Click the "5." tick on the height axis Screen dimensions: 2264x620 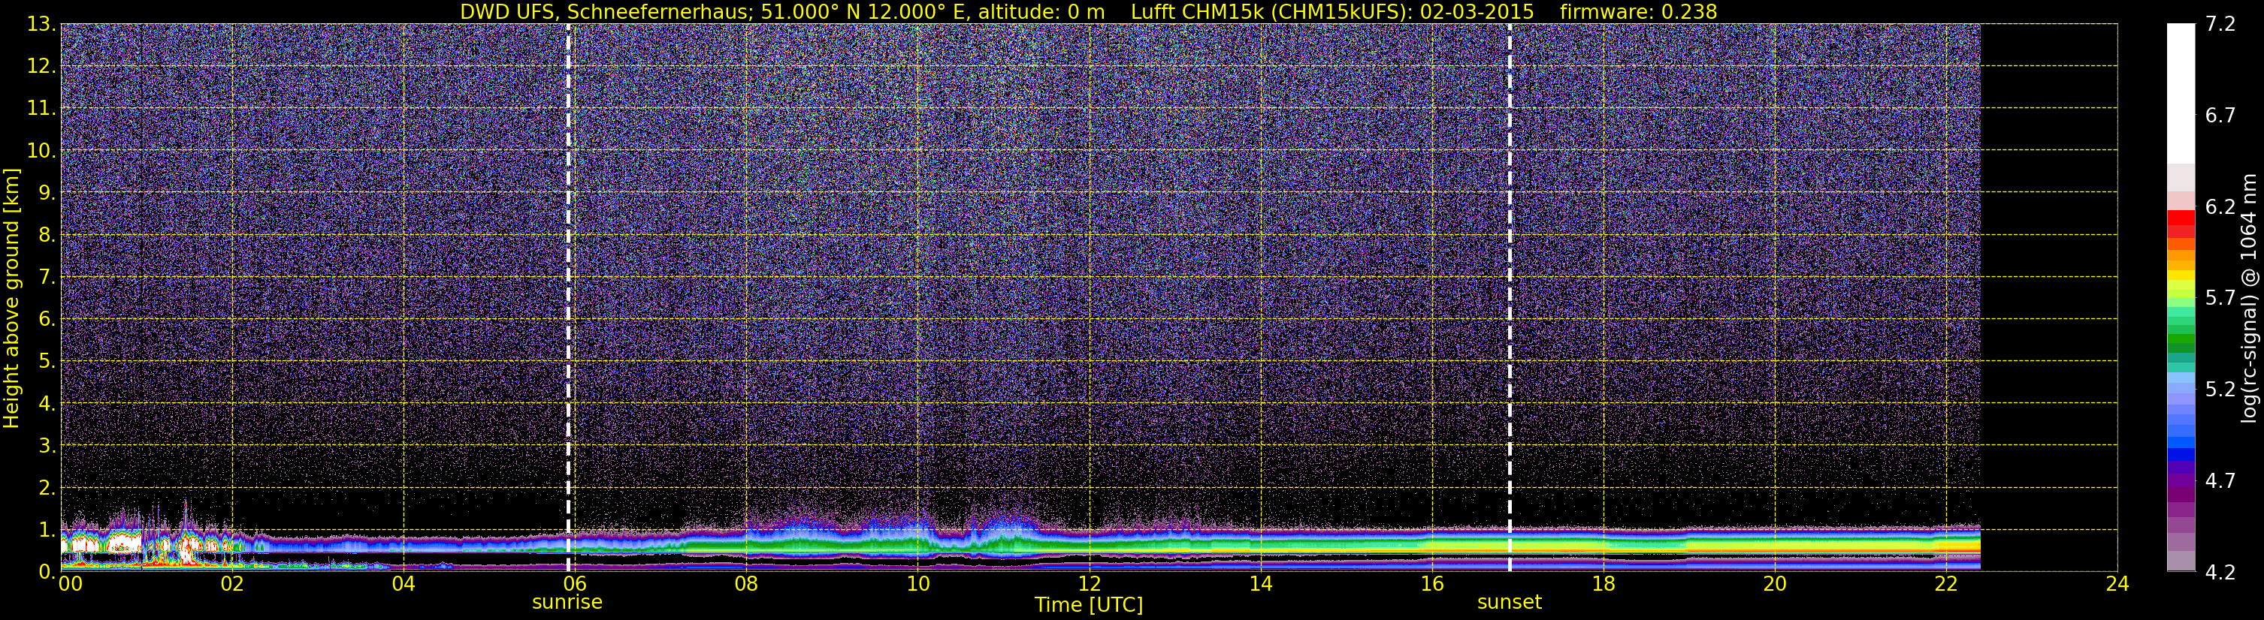pyautogui.click(x=46, y=361)
